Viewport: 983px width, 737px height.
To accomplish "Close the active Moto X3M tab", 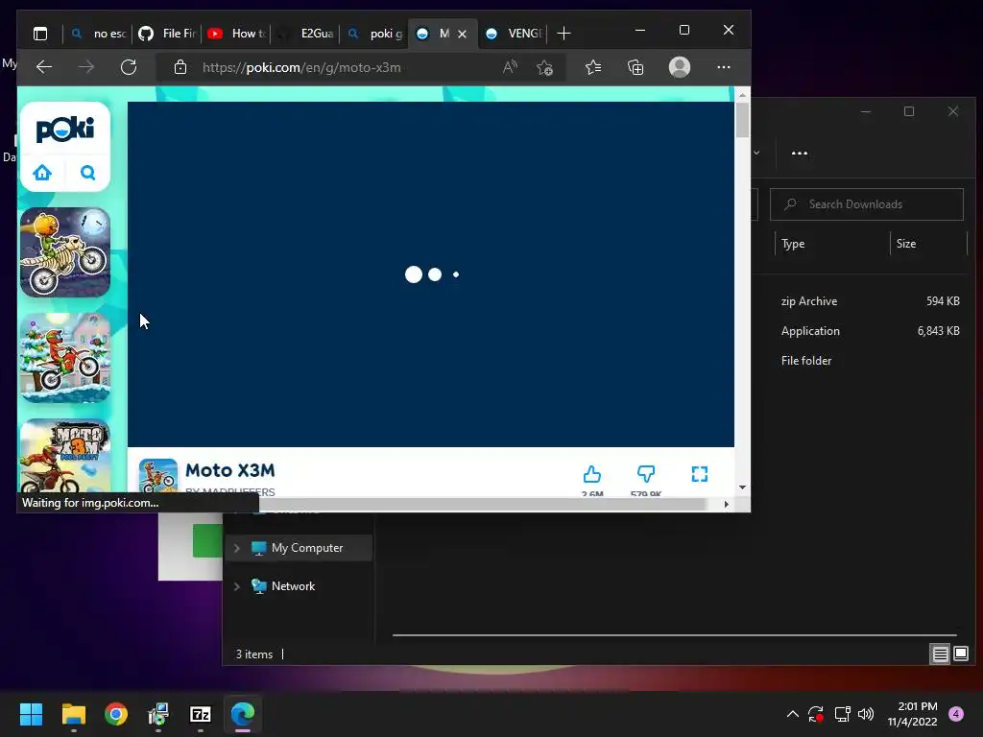I will (462, 34).
